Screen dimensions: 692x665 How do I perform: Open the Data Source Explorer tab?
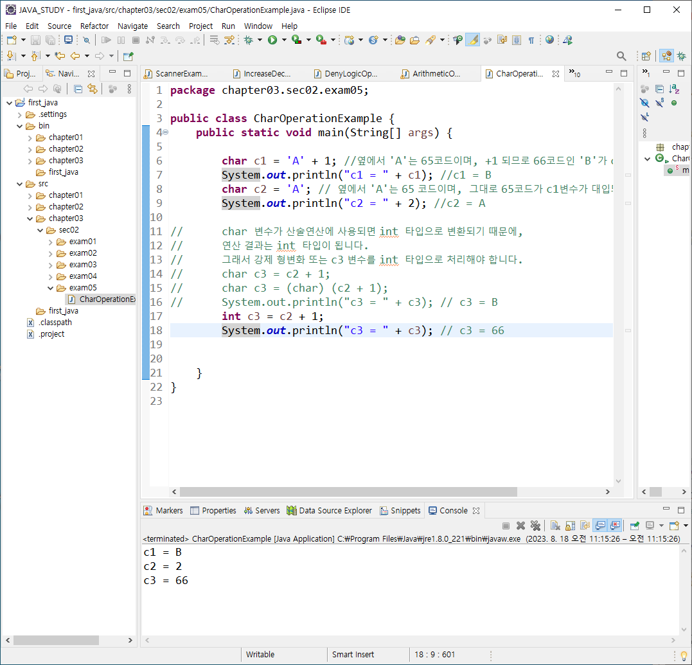329,511
